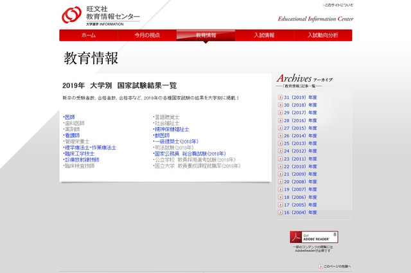Click the Obunsha red circular logo
The image size is (411, 273).
(x=71, y=15)
